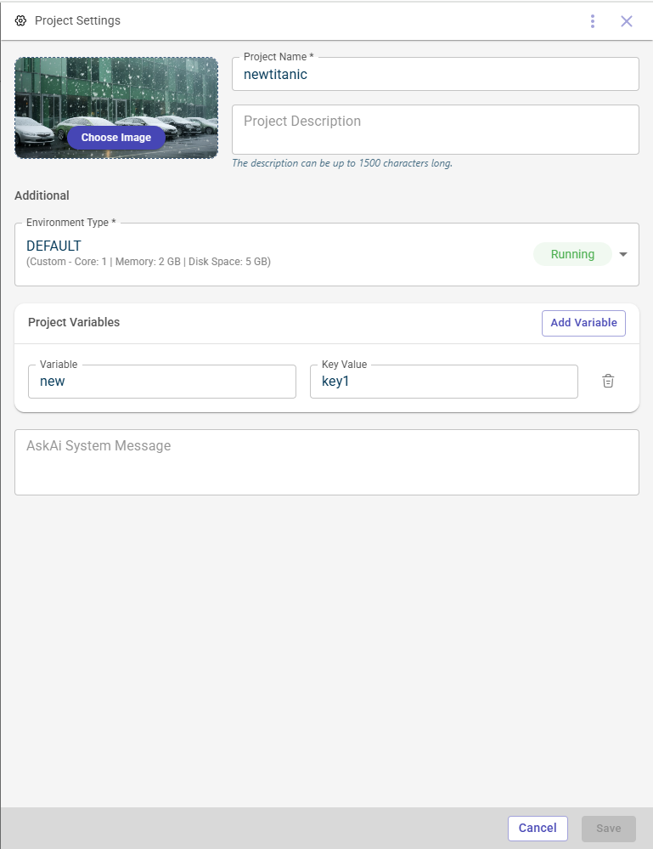Click the Running status badge
Screen dimensions: 653x849
click(x=572, y=254)
